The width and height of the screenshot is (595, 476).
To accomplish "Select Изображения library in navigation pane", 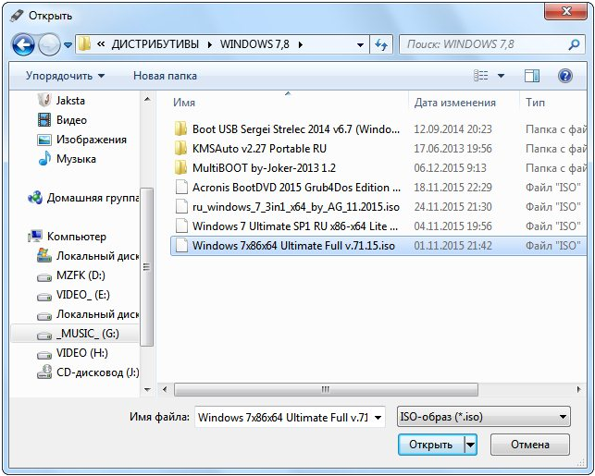I will (x=92, y=140).
